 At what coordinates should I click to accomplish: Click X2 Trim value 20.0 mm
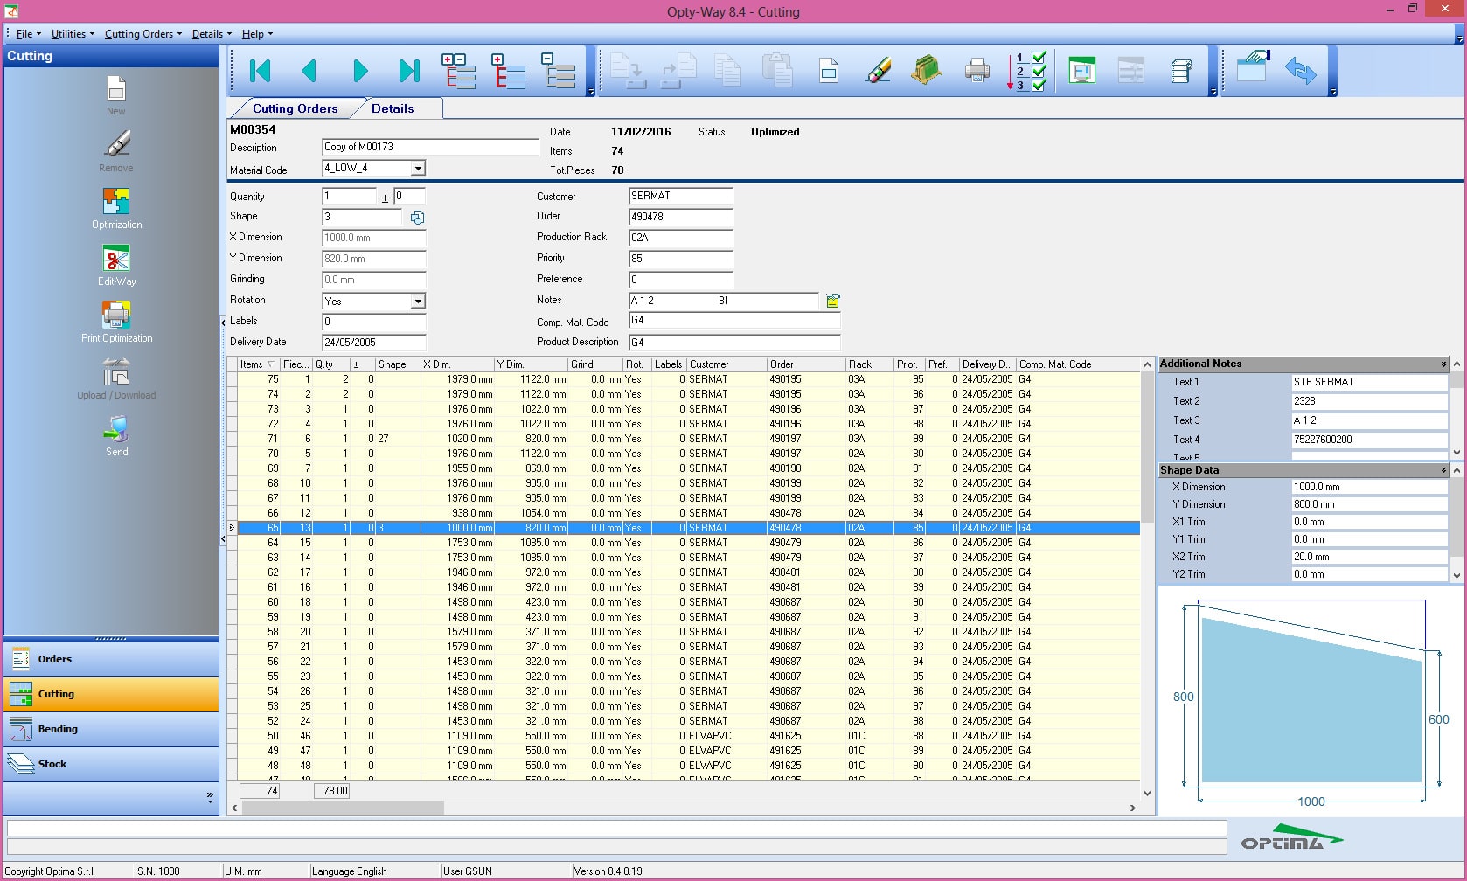(1369, 557)
